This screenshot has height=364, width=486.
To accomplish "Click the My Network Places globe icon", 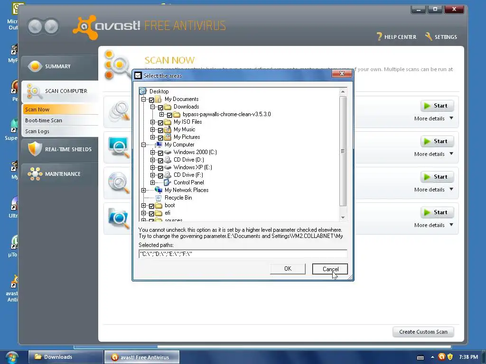I will click(159, 190).
